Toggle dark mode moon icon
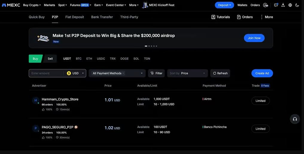Viewport: 304px width, 154px height. click(297, 5)
